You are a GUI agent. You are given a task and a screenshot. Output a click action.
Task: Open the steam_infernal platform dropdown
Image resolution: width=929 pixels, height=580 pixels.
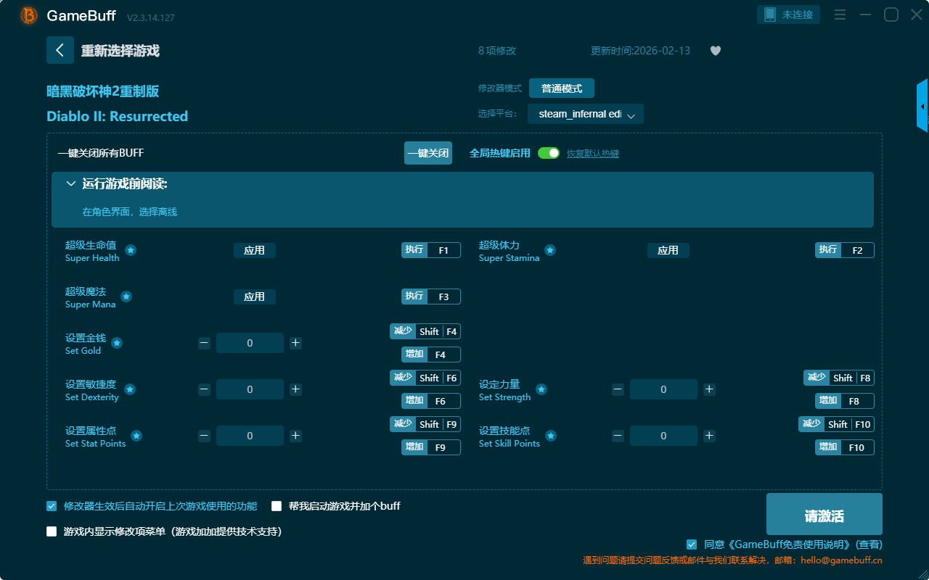586,115
